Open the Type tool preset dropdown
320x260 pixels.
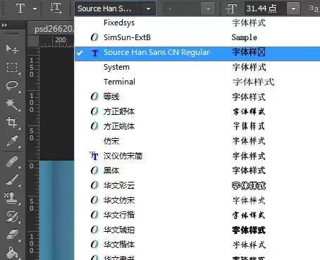pyautogui.click(x=35, y=9)
